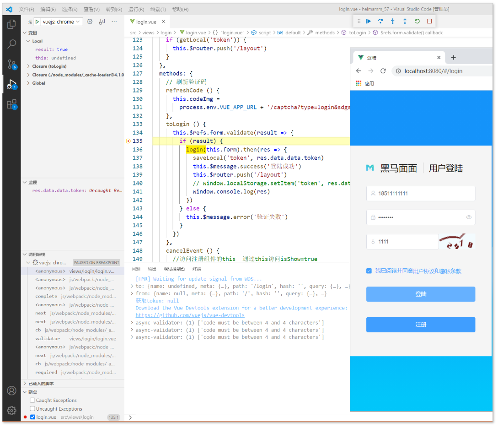Open launch.json via the gear icon
The width and height of the screenshot is (498, 428).
tap(90, 22)
